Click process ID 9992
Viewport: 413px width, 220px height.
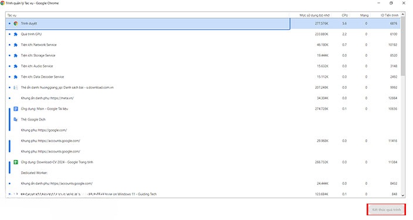click(x=394, y=88)
